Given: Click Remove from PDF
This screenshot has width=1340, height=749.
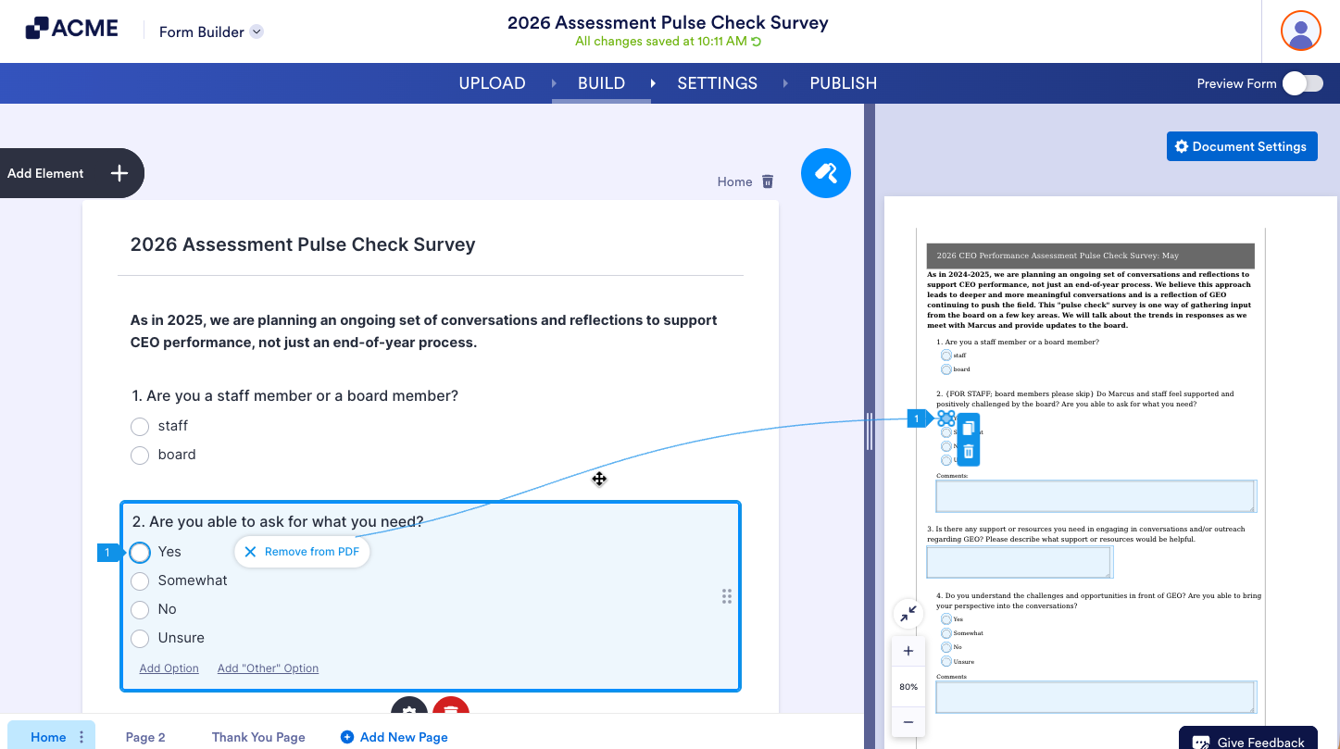Looking at the screenshot, I should (x=302, y=552).
